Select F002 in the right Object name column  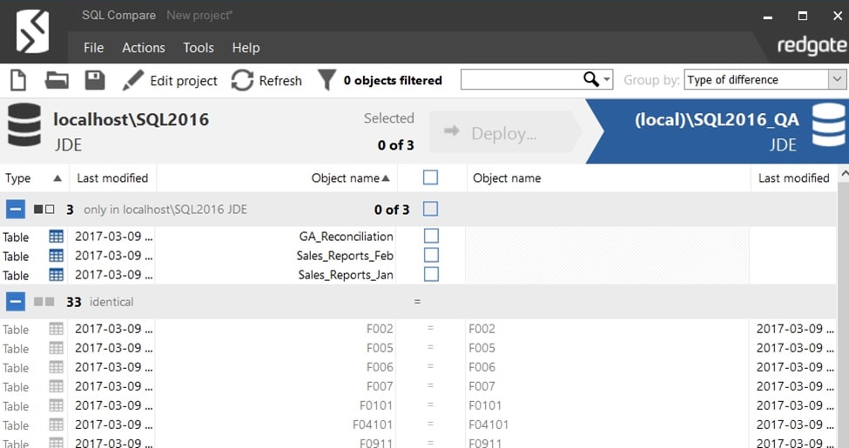(x=482, y=329)
